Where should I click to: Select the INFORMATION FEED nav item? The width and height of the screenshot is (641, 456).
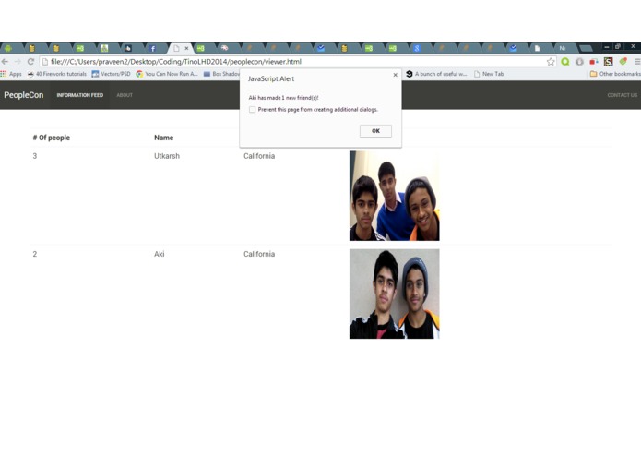point(79,95)
